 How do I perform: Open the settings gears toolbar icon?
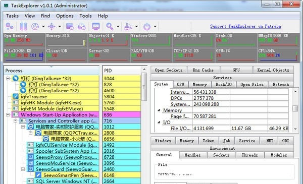(x=9, y=26)
